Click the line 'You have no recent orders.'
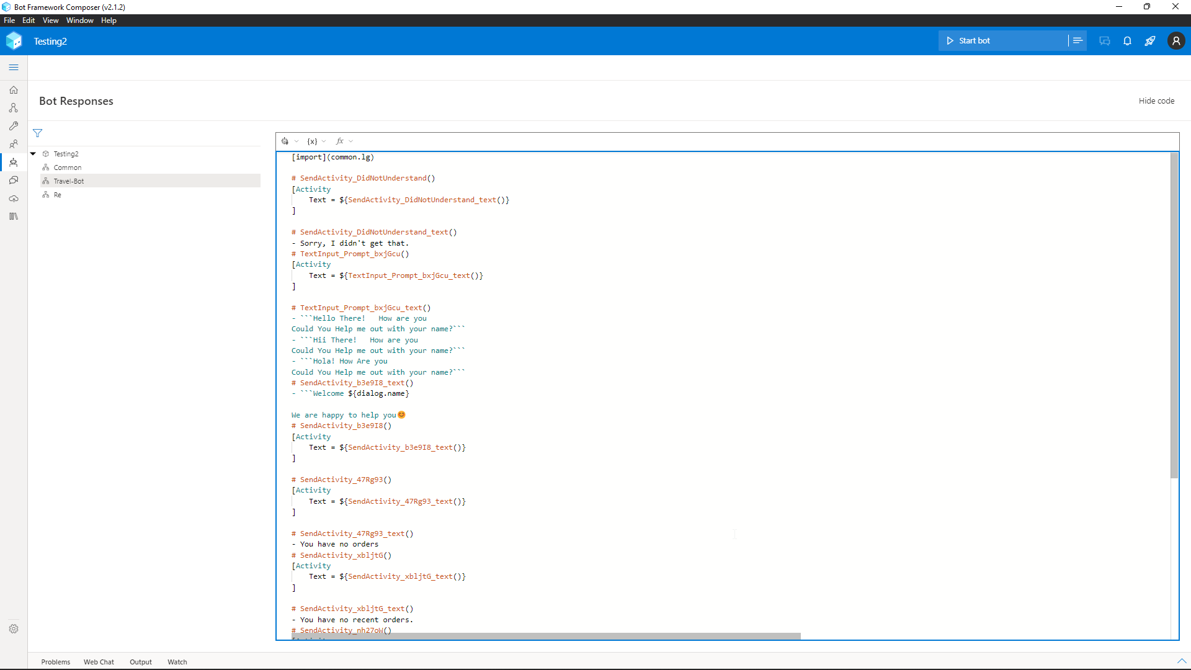 click(356, 620)
